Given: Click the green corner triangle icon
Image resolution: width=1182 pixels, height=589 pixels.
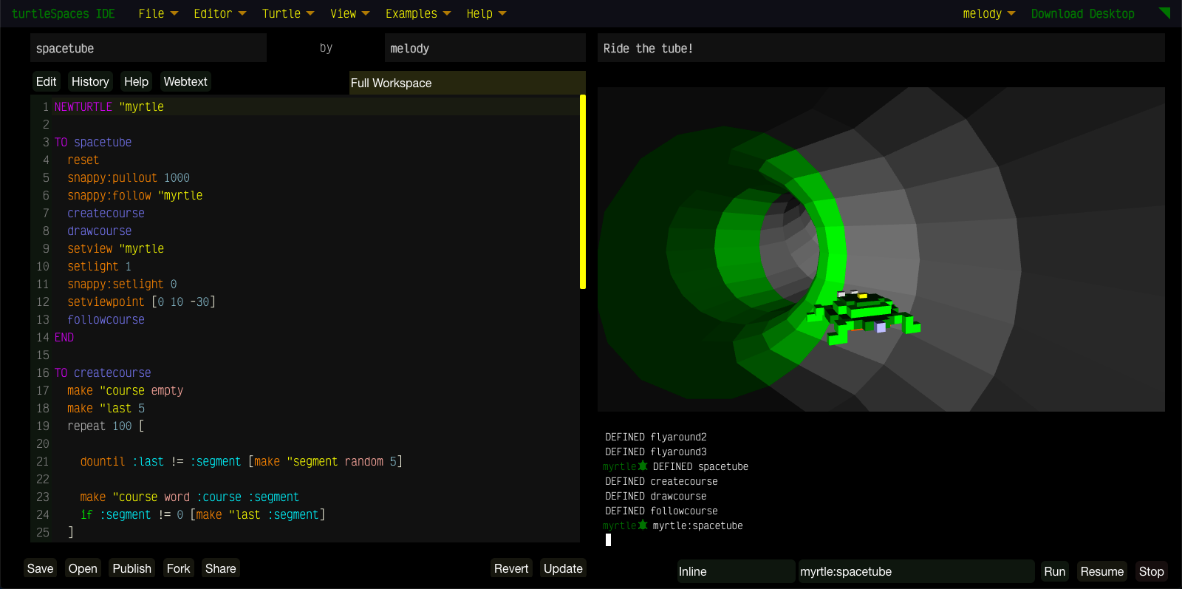Looking at the screenshot, I should pyautogui.click(x=1166, y=12).
